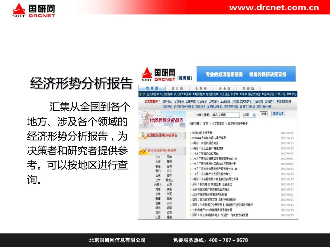Open the article 长沙市固定资产投资呈现五大特点
The height and width of the screenshot is (247, 330).
click(211, 189)
